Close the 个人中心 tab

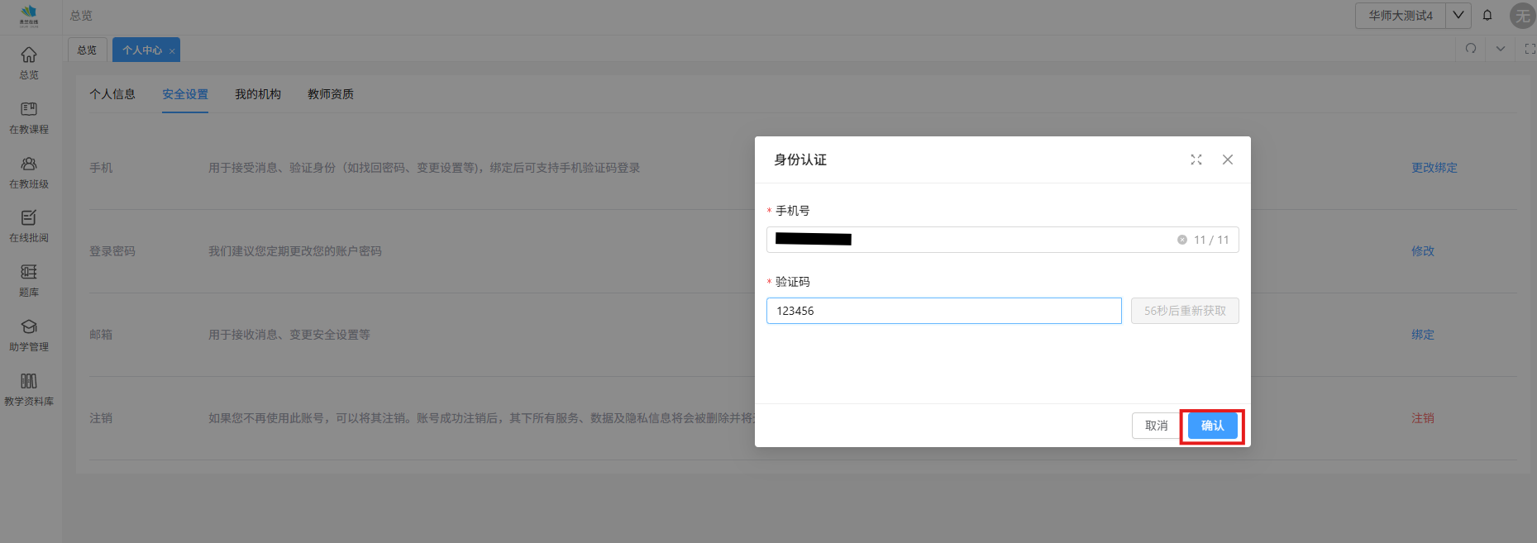point(172,51)
